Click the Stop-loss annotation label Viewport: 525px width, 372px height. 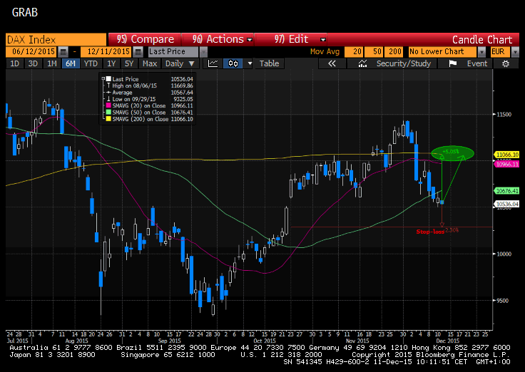coord(430,232)
